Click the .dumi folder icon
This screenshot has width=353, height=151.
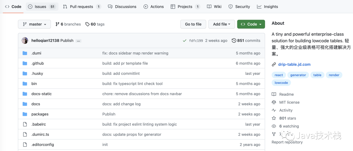[25, 53]
